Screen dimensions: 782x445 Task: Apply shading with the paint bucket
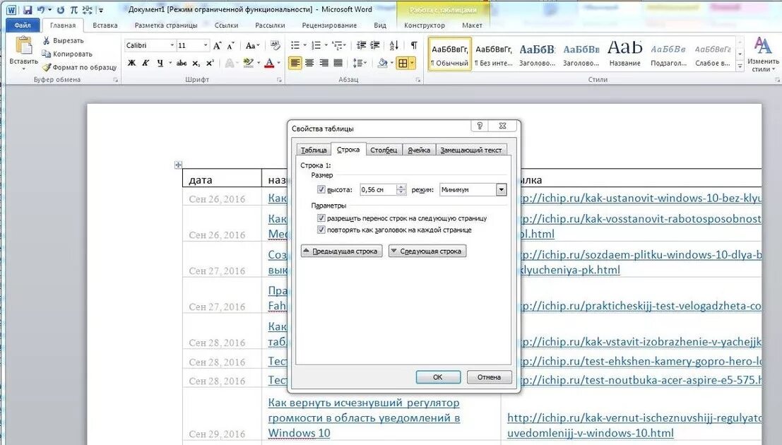[x=382, y=63]
